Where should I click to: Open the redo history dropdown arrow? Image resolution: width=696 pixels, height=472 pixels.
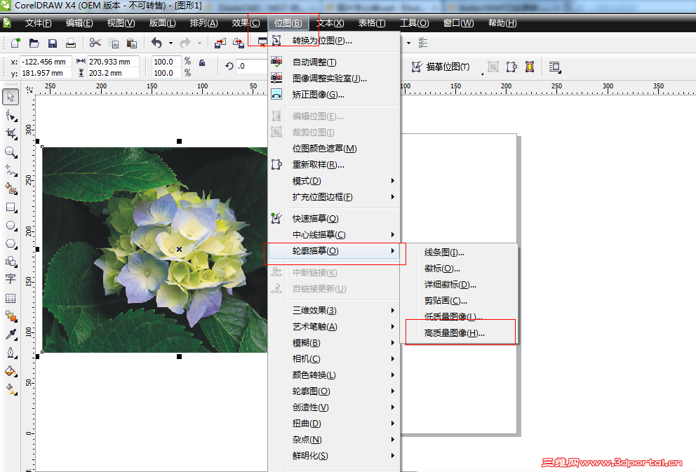[x=199, y=43]
